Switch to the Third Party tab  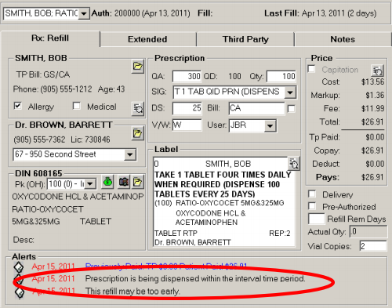tap(245, 39)
